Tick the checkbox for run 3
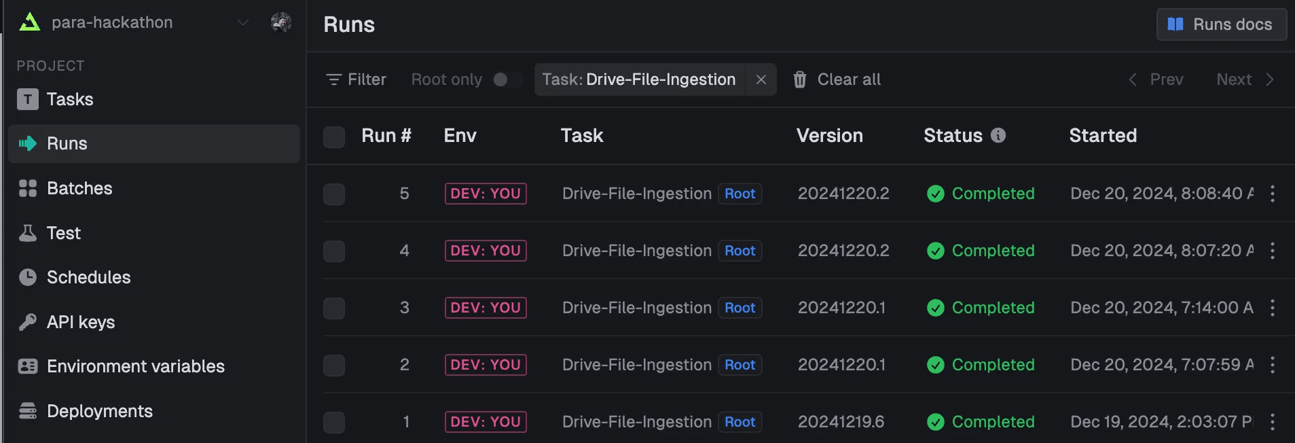The height and width of the screenshot is (443, 1295). 334,308
